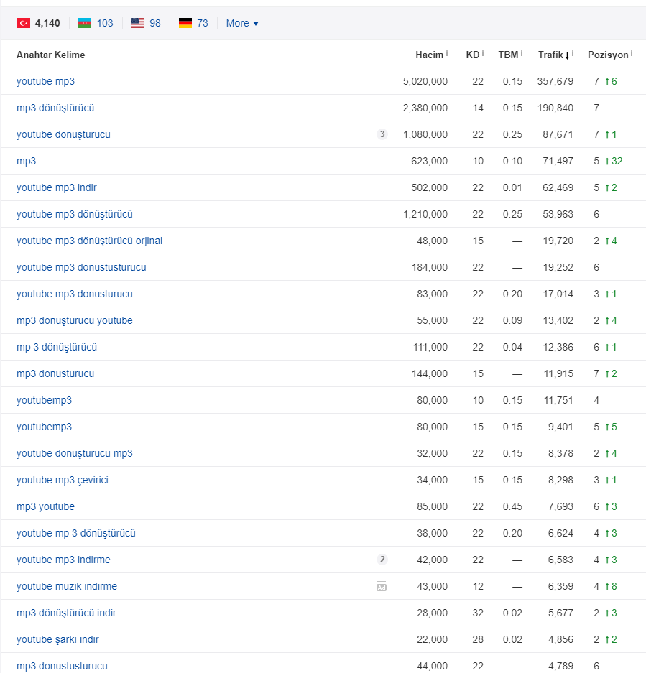Click the traffic value 87,671

pyautogui.click(x=558, y=134)
